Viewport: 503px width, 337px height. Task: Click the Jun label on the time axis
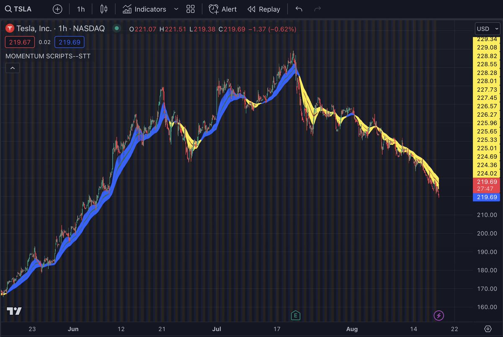tap(73, 329)
